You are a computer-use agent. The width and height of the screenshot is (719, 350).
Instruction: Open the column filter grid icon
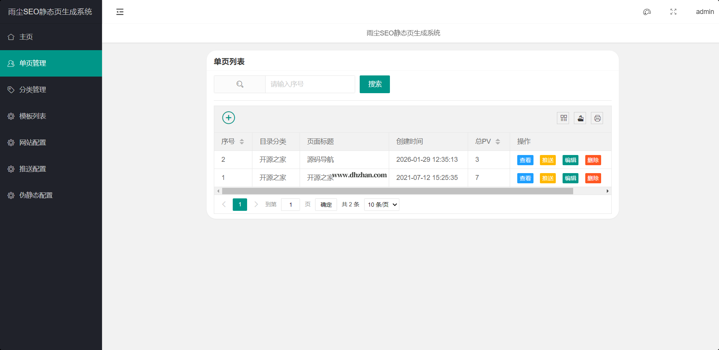pos(563,118)
